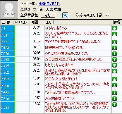Click green 主 icon for comment 67
The image size is (122, 114).
[x=114, y=42]
